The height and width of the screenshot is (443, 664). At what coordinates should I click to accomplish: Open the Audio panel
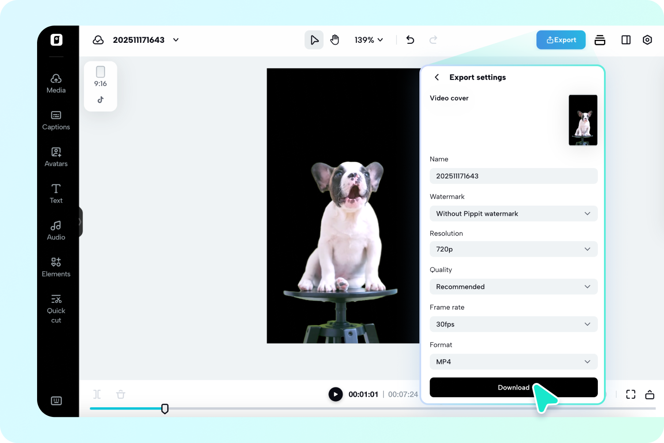click(x=56, y=231)
